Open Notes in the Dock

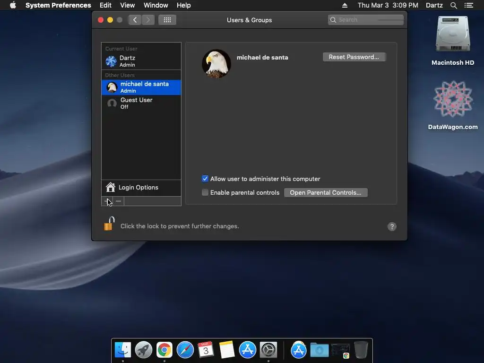coord(227,350)
